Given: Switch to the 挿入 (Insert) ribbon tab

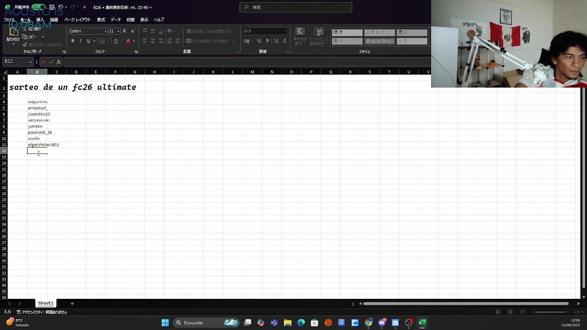Looking at the screenshot, I should [x=40, y=20].
